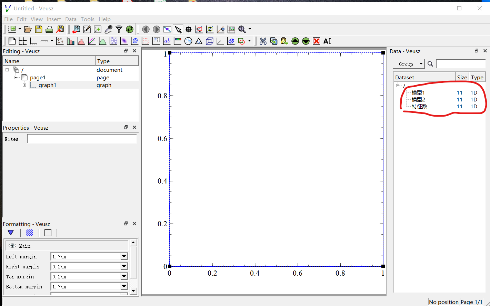Add a function plot widget

tap(103, 41)
